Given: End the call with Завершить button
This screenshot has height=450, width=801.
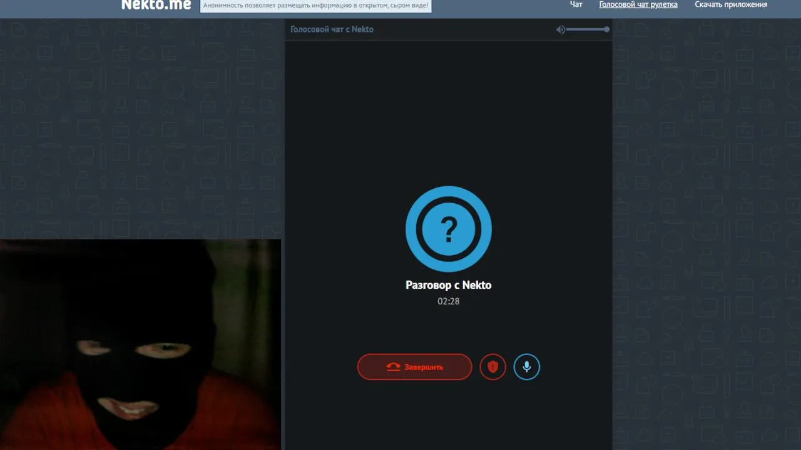Looking at the screenshot, I should click(x=414, y=367).
